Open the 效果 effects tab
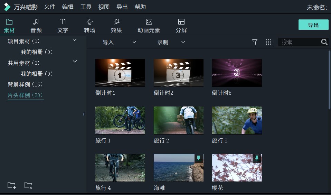Image resolution: width=331 pixels, height=195 pixels. 116,26
